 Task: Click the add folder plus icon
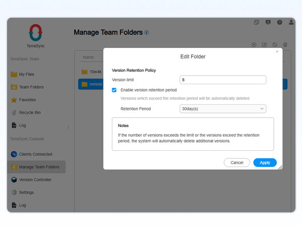[254, 45]
